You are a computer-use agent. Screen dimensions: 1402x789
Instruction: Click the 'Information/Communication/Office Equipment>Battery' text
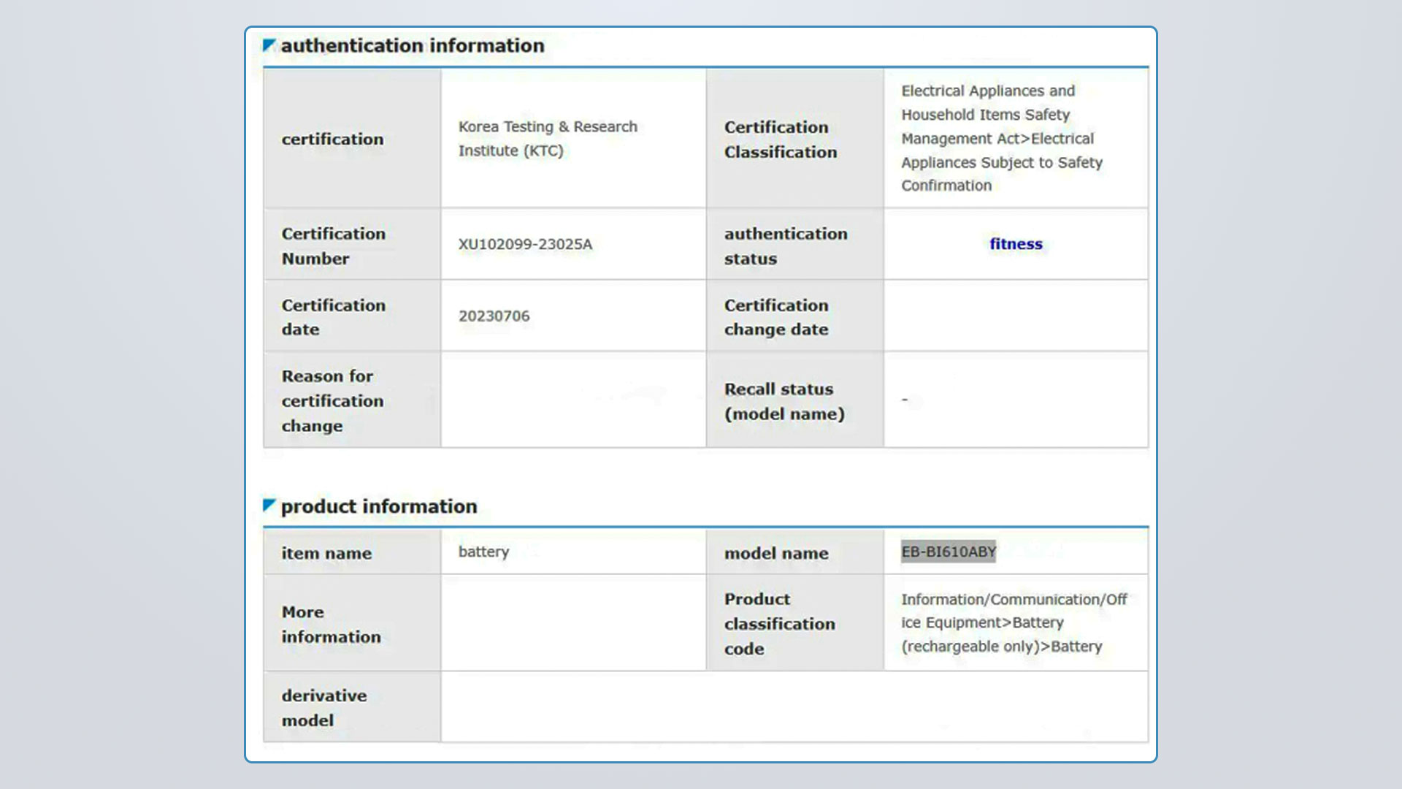[x=1014, y=622]
